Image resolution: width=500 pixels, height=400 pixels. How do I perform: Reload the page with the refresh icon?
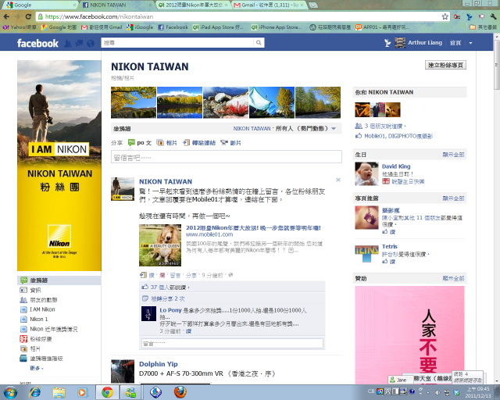28,16
